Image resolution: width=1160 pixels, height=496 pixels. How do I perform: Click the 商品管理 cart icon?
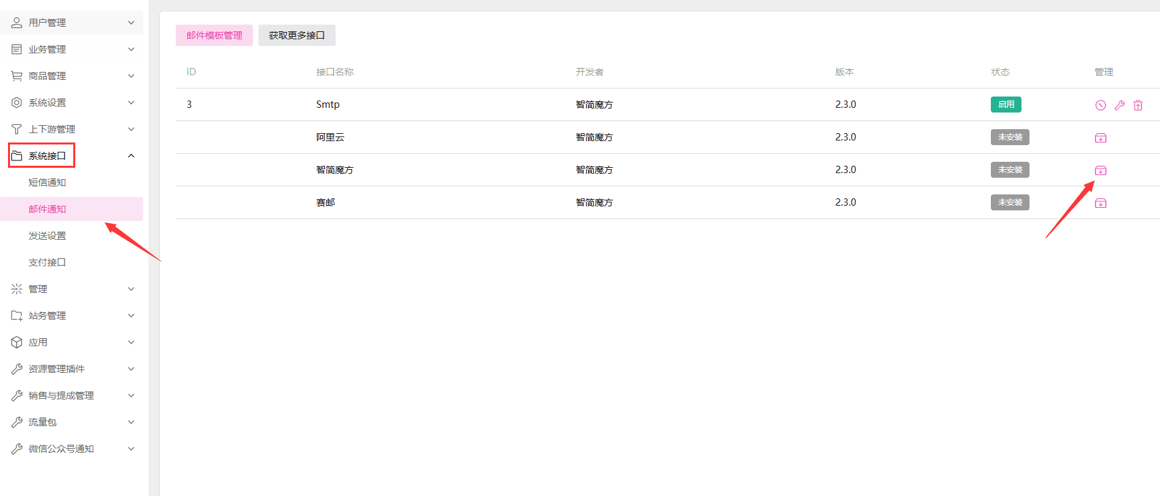pyautogui.click(x=17, y=76)
